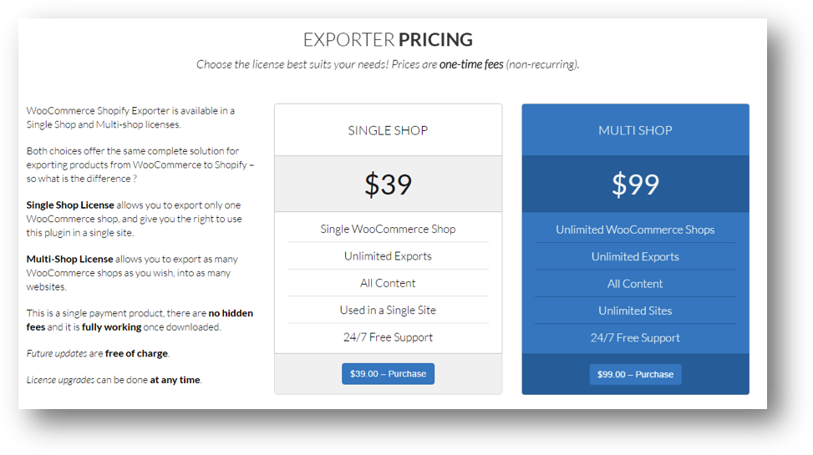This screenshot has width=813, height=455.
Task: Select 'Unlimited WooCommerce Shops' feature row
Action: (x=635, y=230)
